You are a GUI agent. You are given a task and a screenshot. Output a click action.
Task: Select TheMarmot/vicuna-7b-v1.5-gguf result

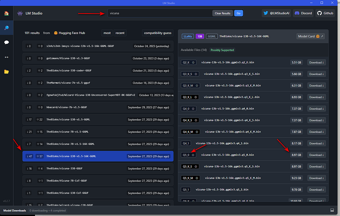tap(98, 83)
